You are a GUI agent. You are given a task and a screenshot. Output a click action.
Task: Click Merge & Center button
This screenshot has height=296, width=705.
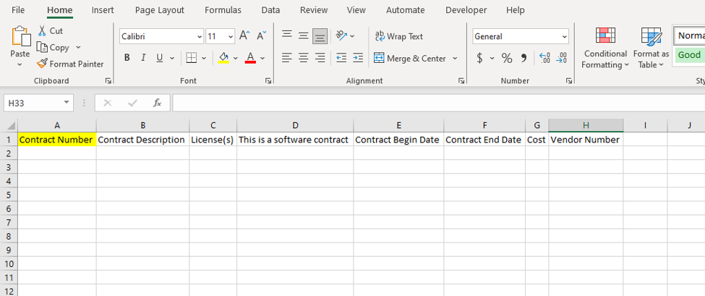click(410, 59)
